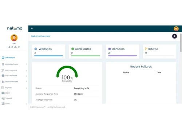Toggle the hamburger sidebar menu

(32, 28)
